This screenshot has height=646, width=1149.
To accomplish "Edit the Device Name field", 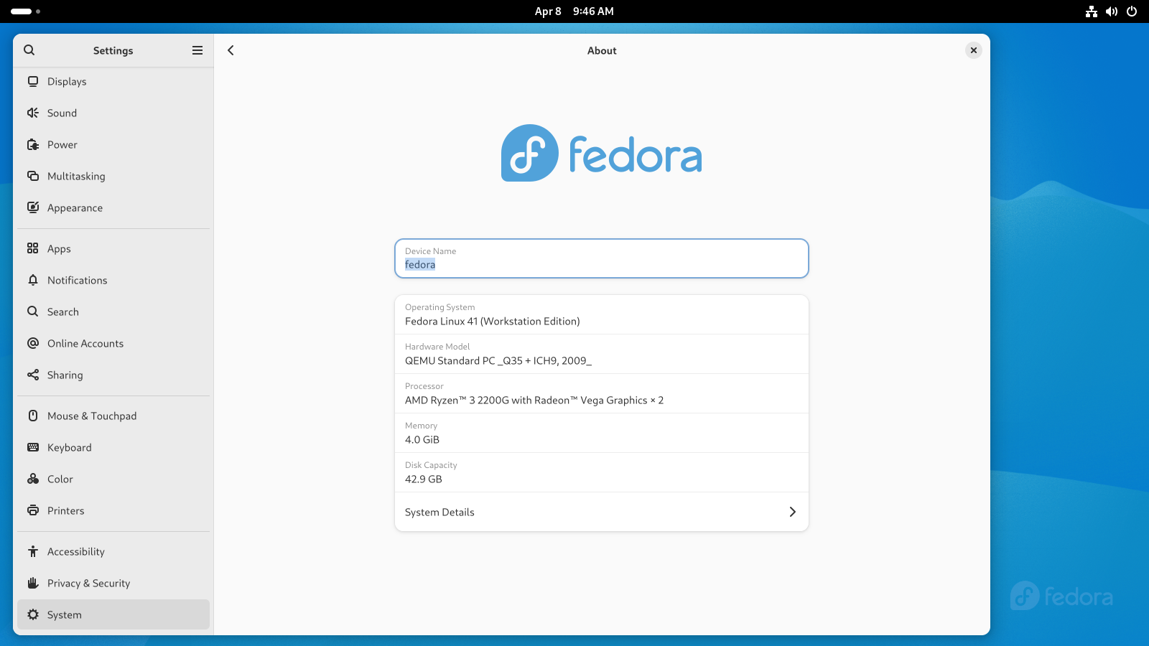I will (601, 264).
